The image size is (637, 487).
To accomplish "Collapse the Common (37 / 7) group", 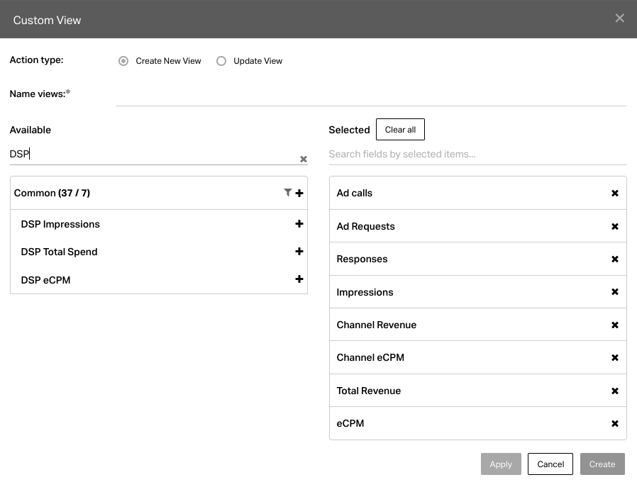I will coord(52,193).
